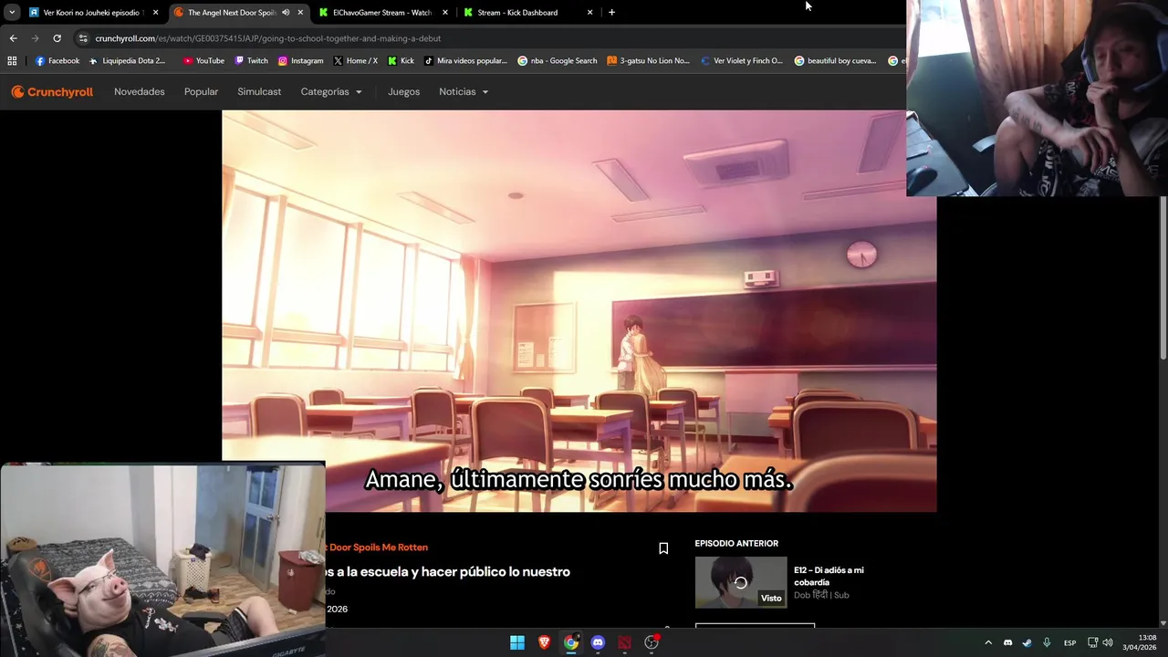Open the volume control tray icon

pos(1108,642)
